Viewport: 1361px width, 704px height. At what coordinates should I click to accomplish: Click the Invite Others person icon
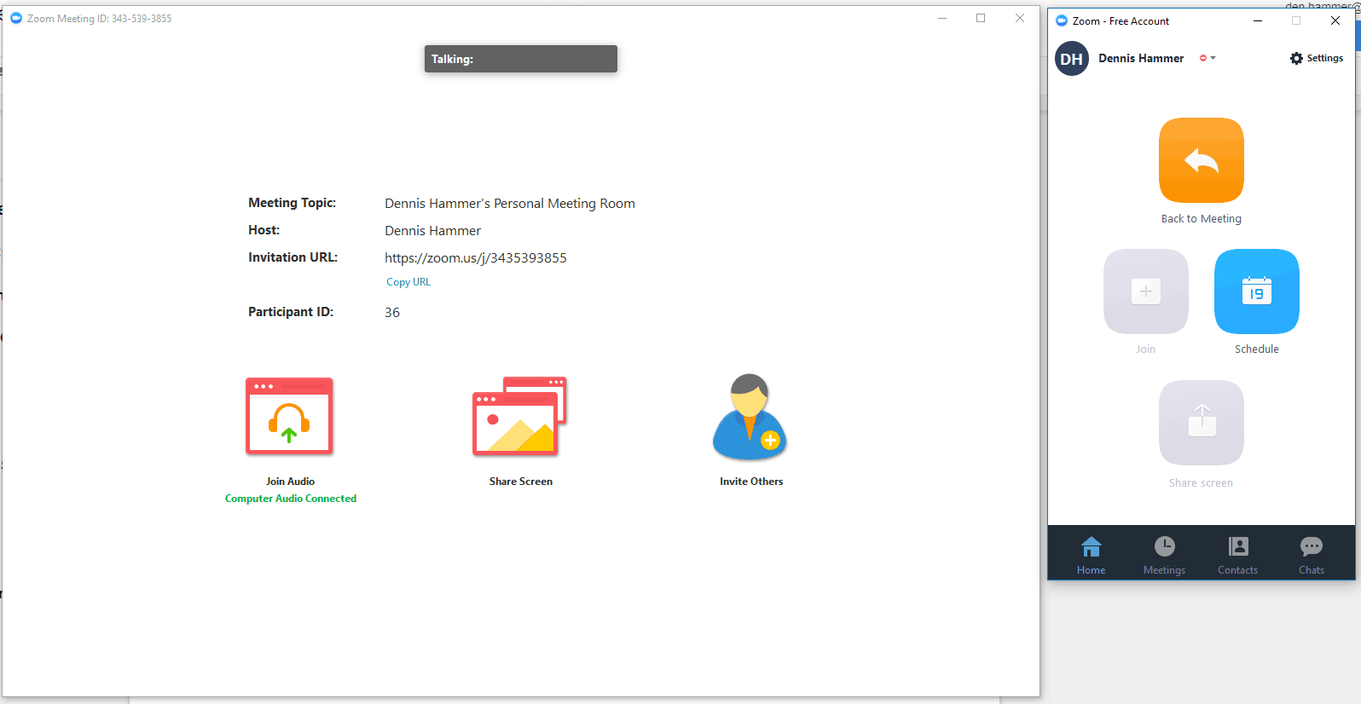click(750, 416)
